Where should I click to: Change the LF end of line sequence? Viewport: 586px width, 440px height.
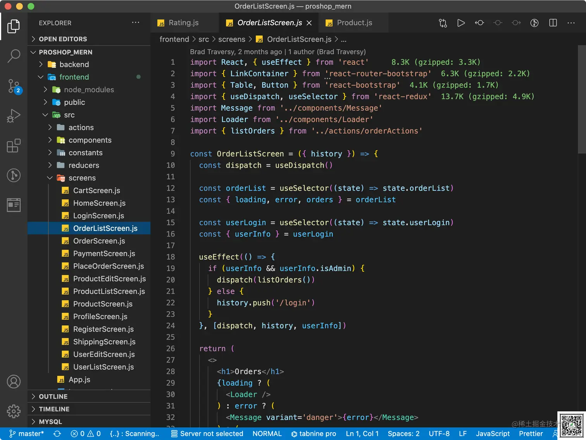coord(463,434)
